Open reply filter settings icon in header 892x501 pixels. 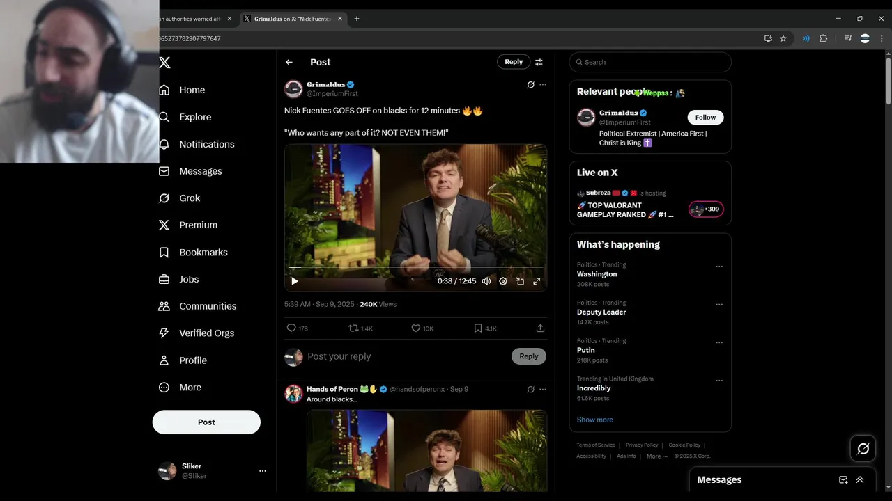tap(539, 62)
